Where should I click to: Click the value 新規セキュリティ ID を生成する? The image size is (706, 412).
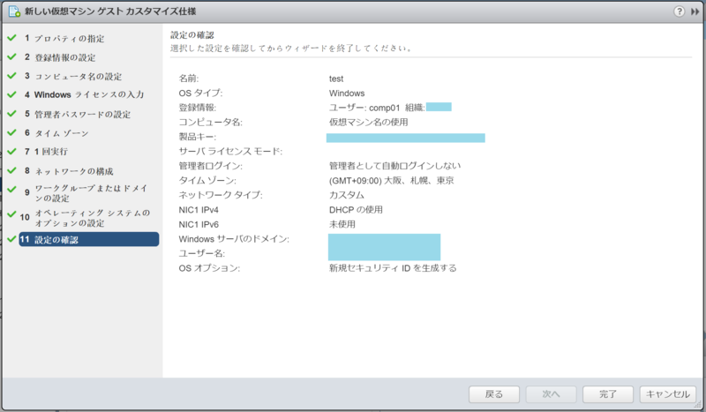[393, 268]
